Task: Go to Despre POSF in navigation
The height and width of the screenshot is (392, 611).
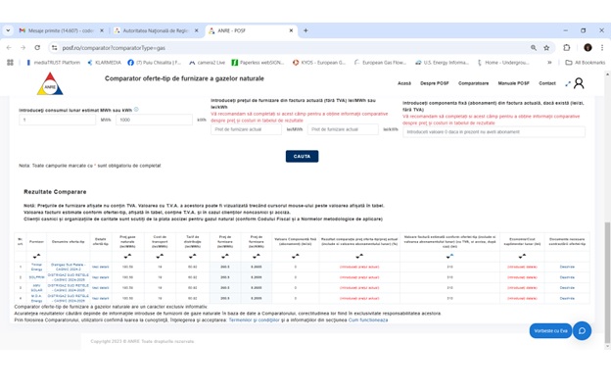Action: (434, 83)
